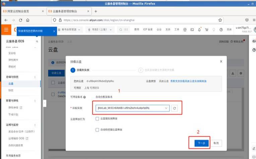Open 密钥对 in the sidebar
The height and width of the screenshot is (159, 256).
[x=12, y=66]
